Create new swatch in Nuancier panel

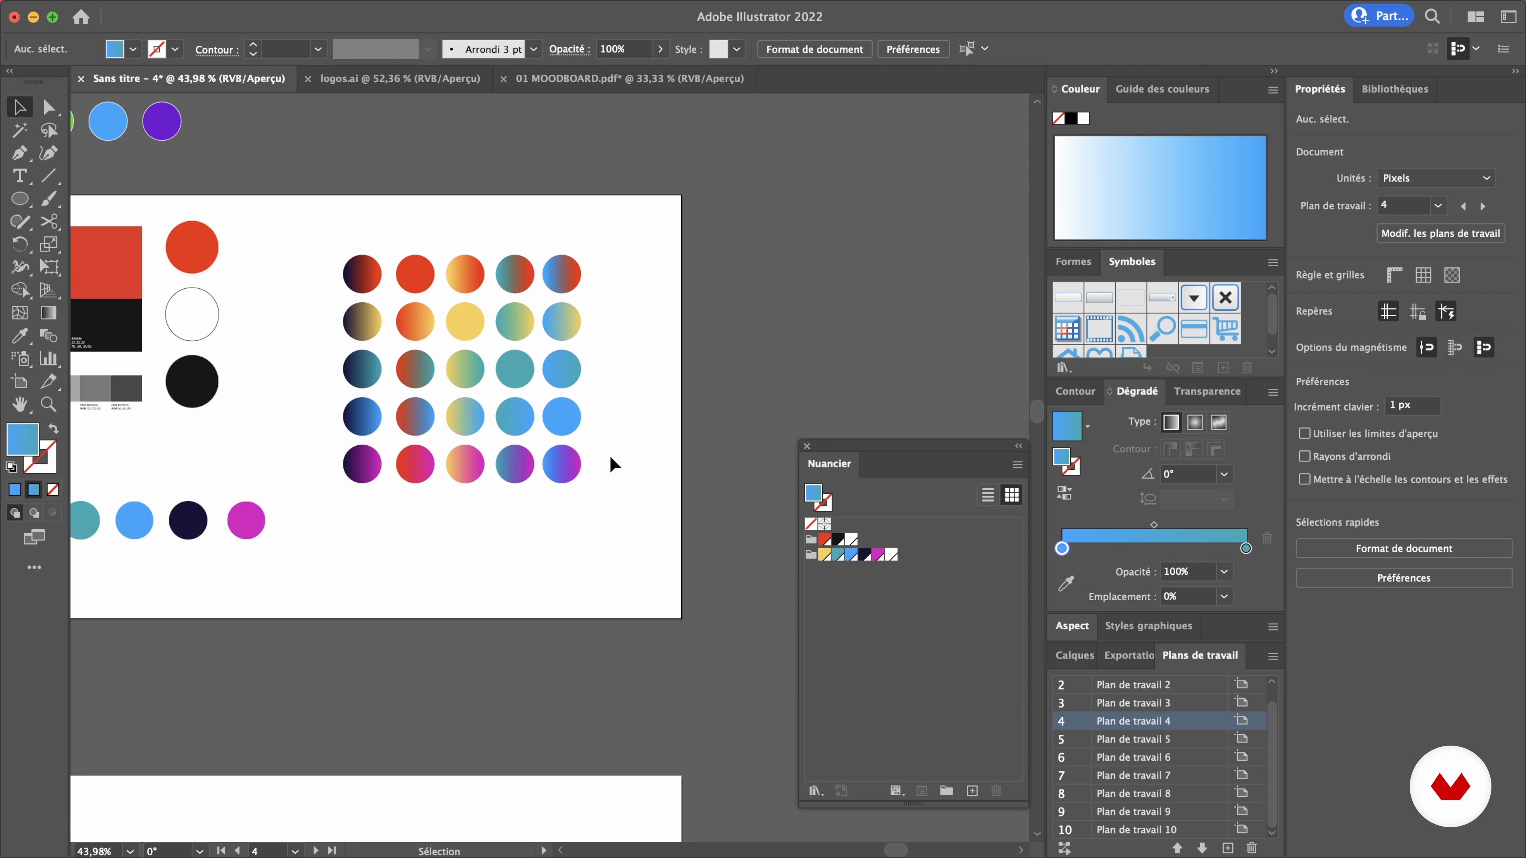point(972,790)
